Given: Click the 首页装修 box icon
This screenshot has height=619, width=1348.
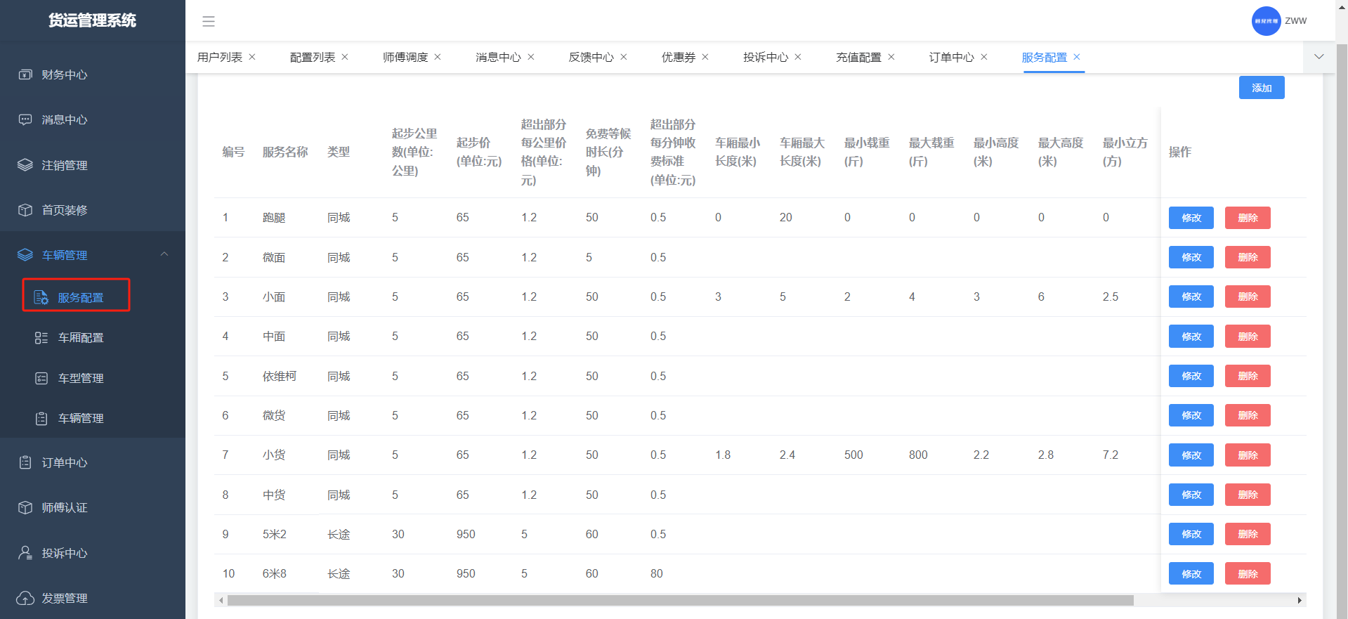Looking at the screenshot, I should click(x=25, y=210).
